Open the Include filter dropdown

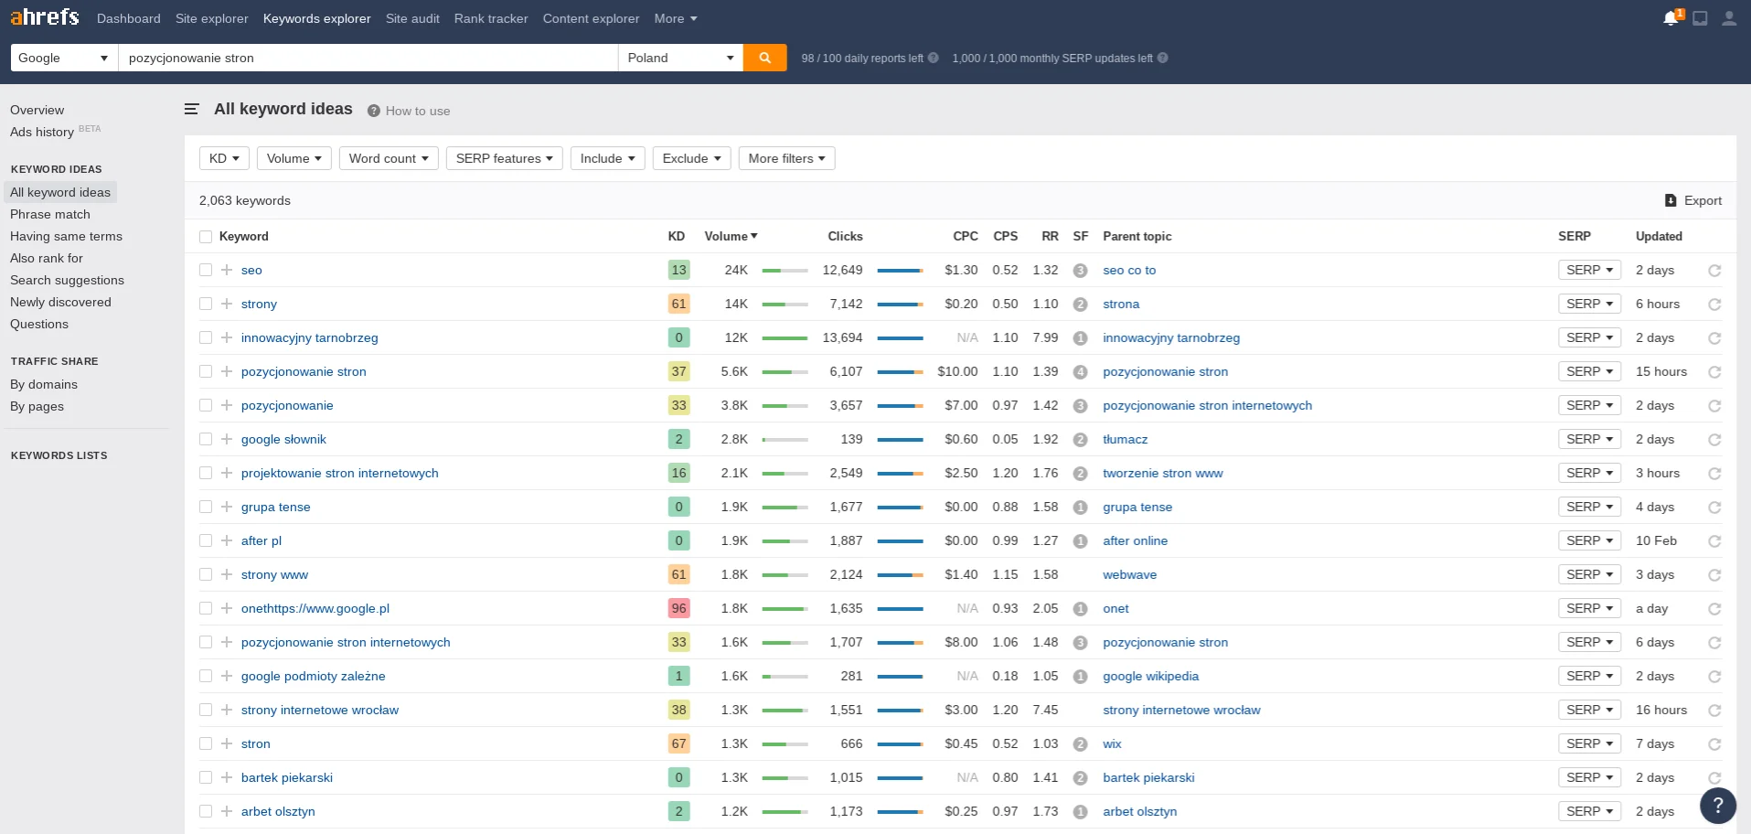coord(608,158)
